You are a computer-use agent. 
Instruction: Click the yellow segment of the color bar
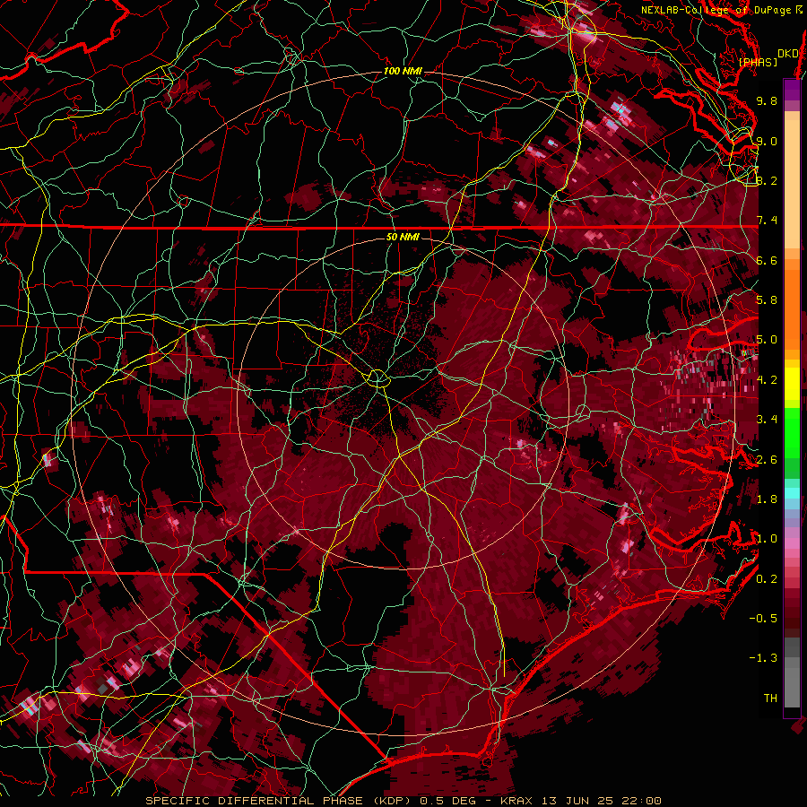point(792,384)
